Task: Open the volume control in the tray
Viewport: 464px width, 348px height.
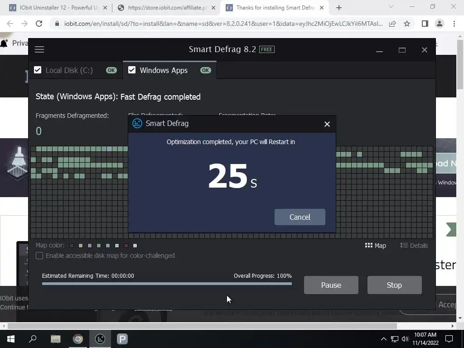Action: (405, 339)
